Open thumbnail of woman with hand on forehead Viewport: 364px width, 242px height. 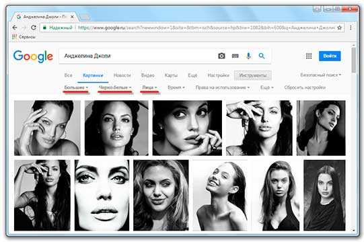coord(47,128)
